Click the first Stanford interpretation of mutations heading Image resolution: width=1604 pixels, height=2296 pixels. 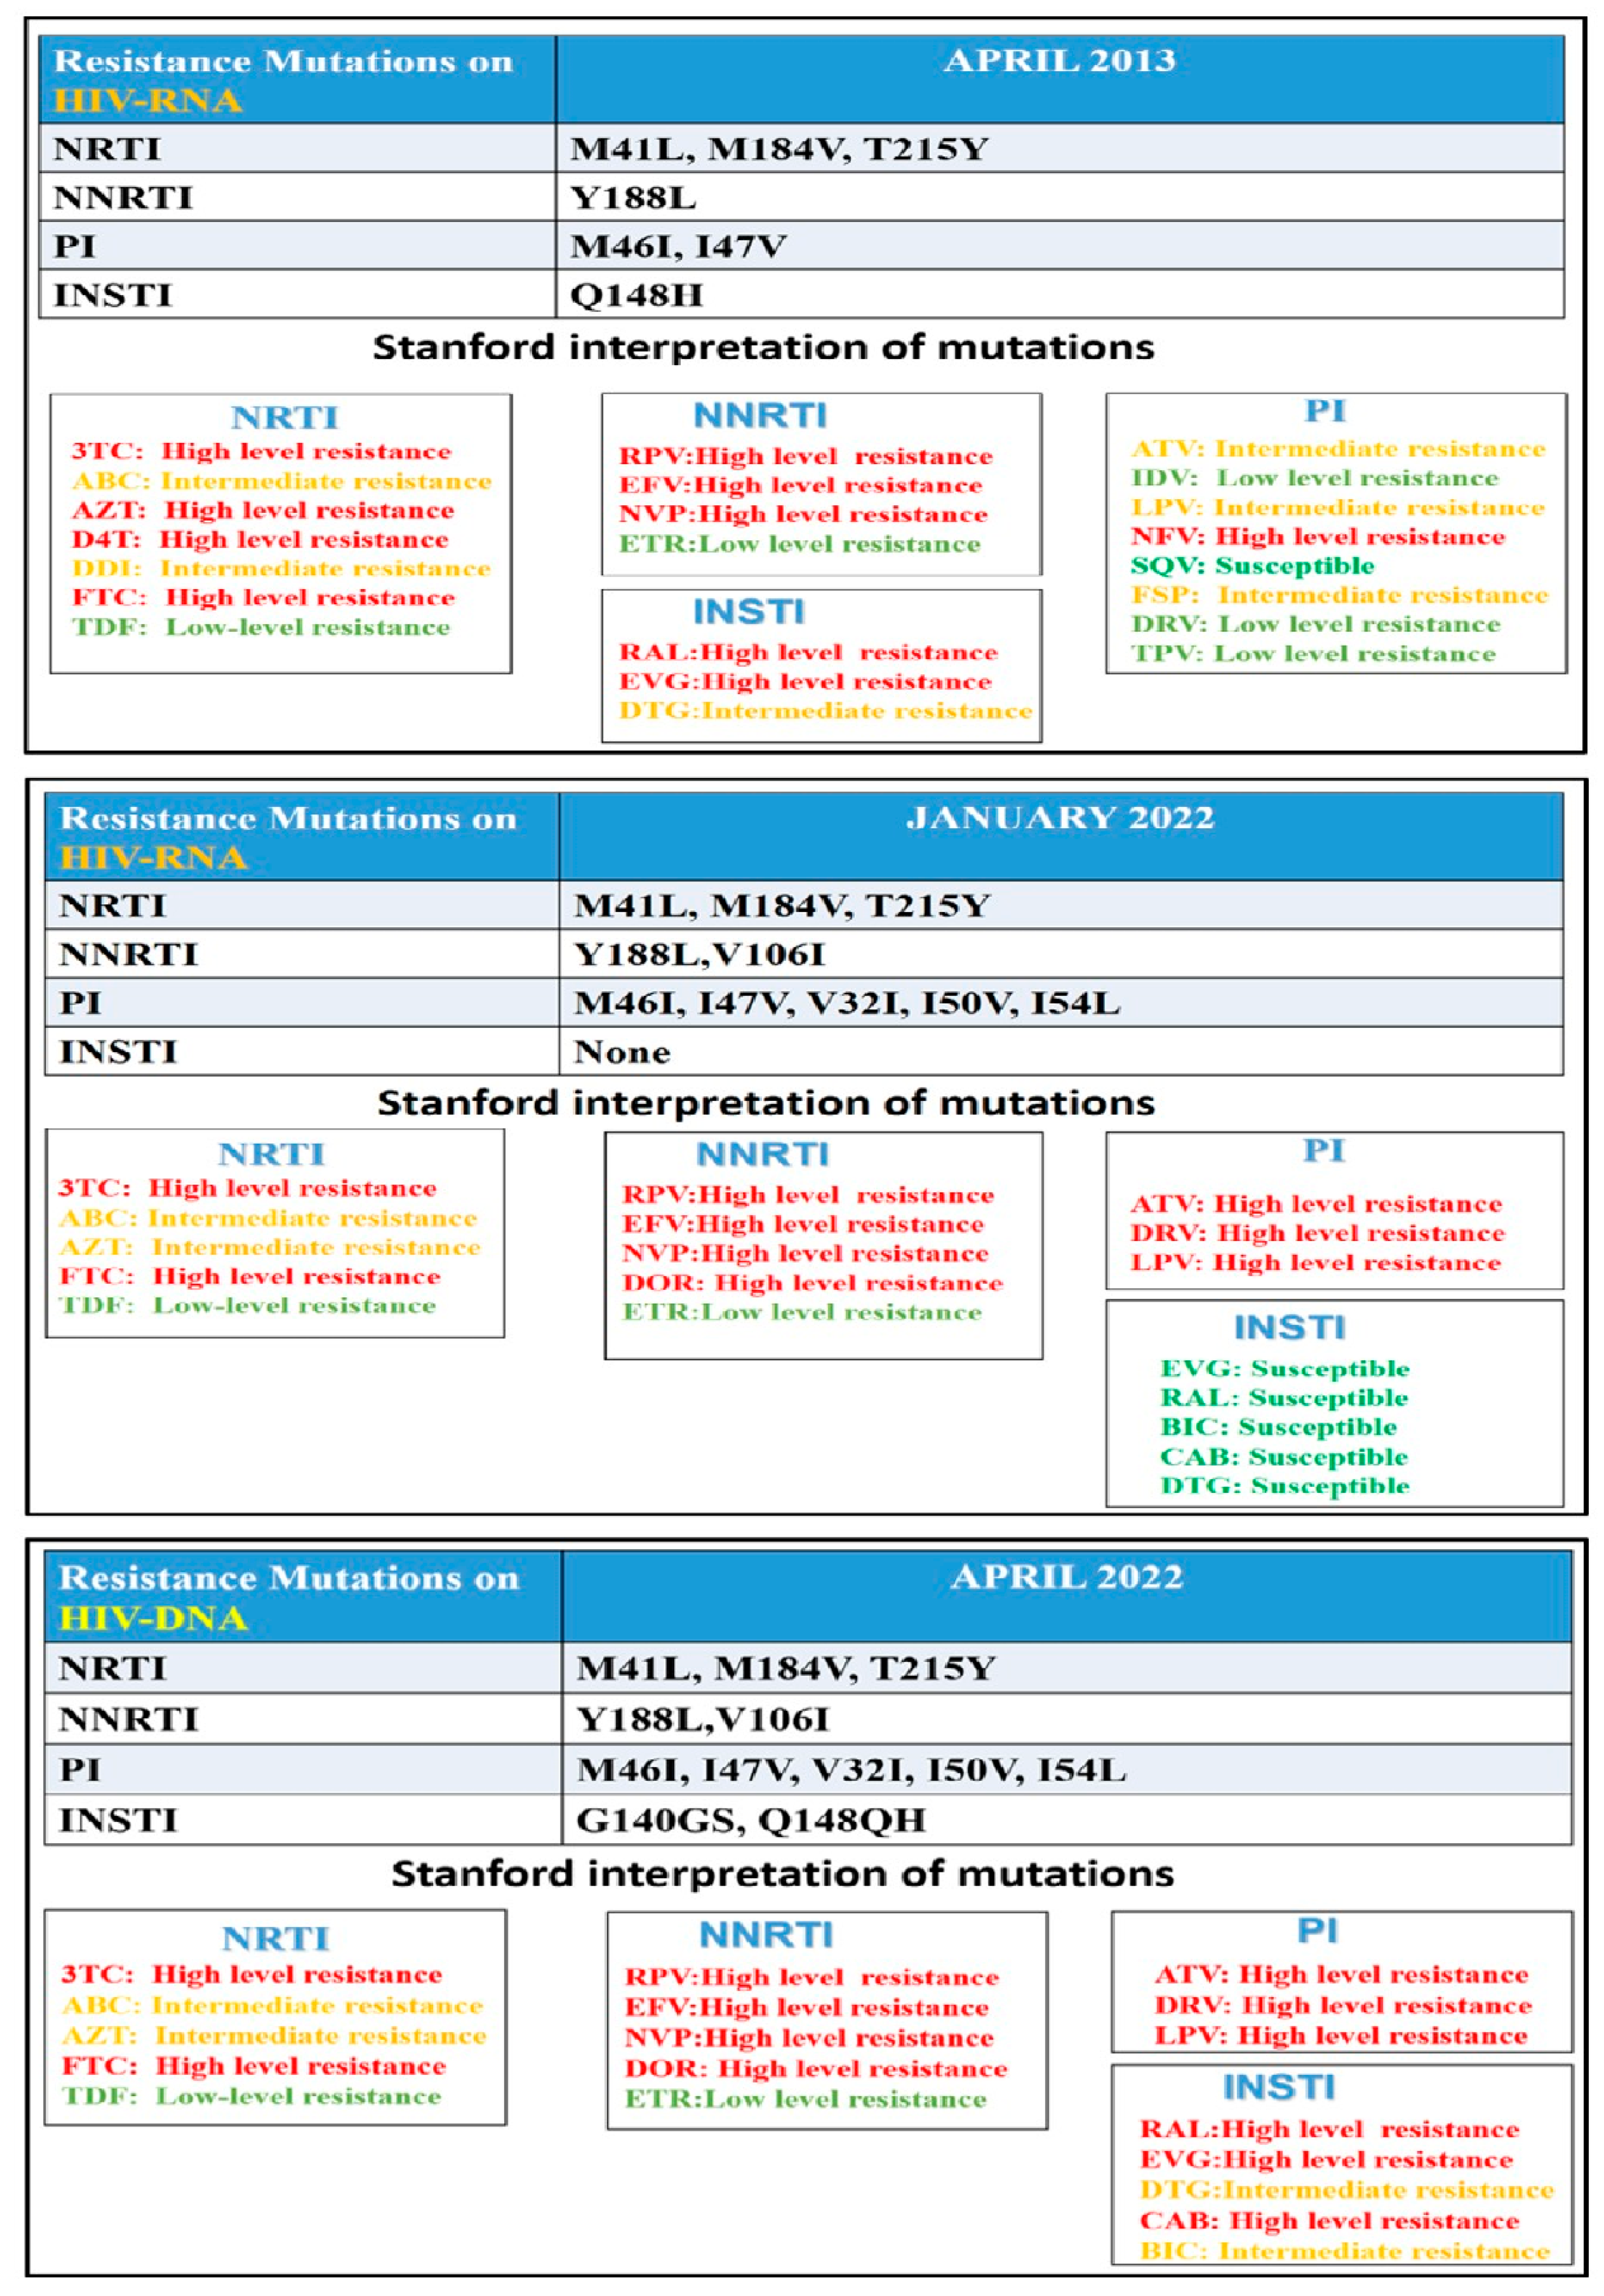763,348
